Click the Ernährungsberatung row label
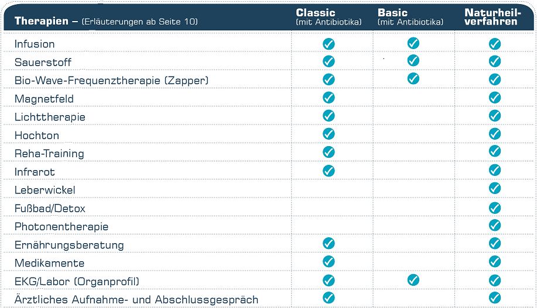 (69, 245)
